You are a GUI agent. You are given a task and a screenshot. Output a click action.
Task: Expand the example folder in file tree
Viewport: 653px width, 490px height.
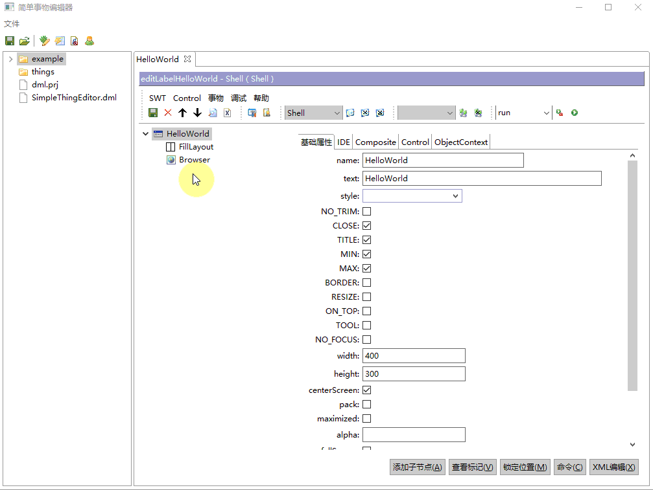(10, 59)
